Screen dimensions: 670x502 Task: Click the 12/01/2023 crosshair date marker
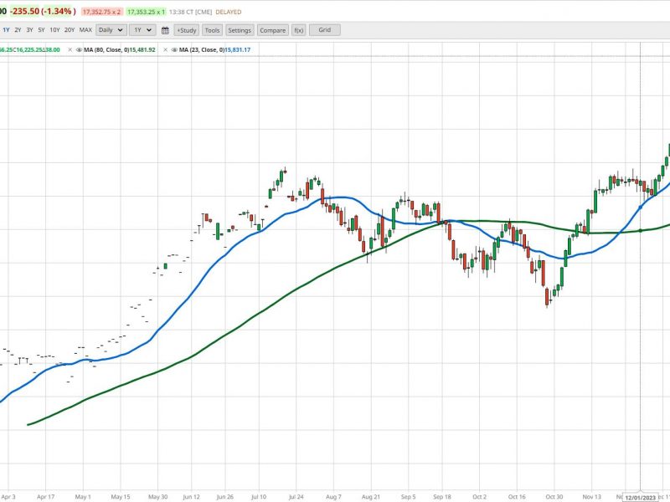click(640, 498)
